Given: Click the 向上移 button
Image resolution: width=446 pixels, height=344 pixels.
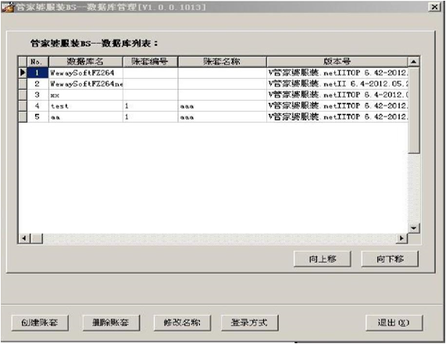Looking at the screenshot, I should [323, 259].
